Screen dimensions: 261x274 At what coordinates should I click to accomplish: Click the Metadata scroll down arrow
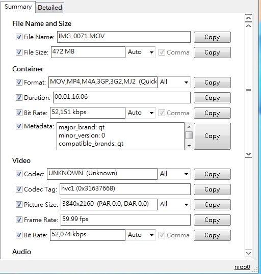coord(189,146)
